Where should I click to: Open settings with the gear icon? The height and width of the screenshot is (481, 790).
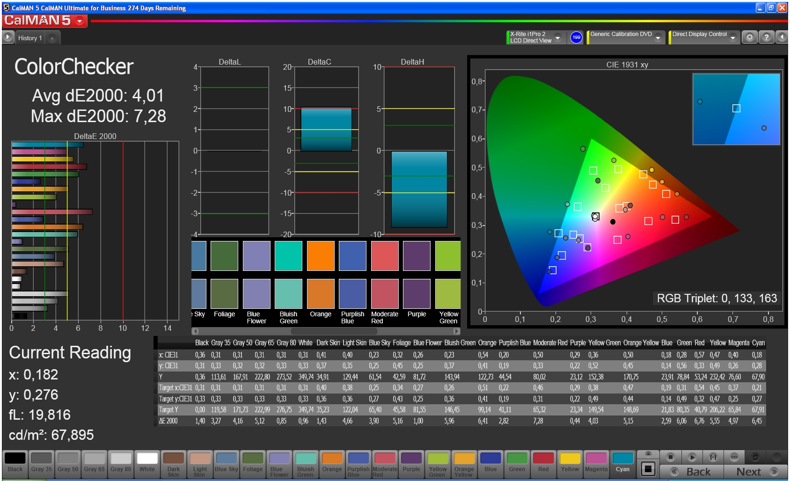tap(750, 37)
